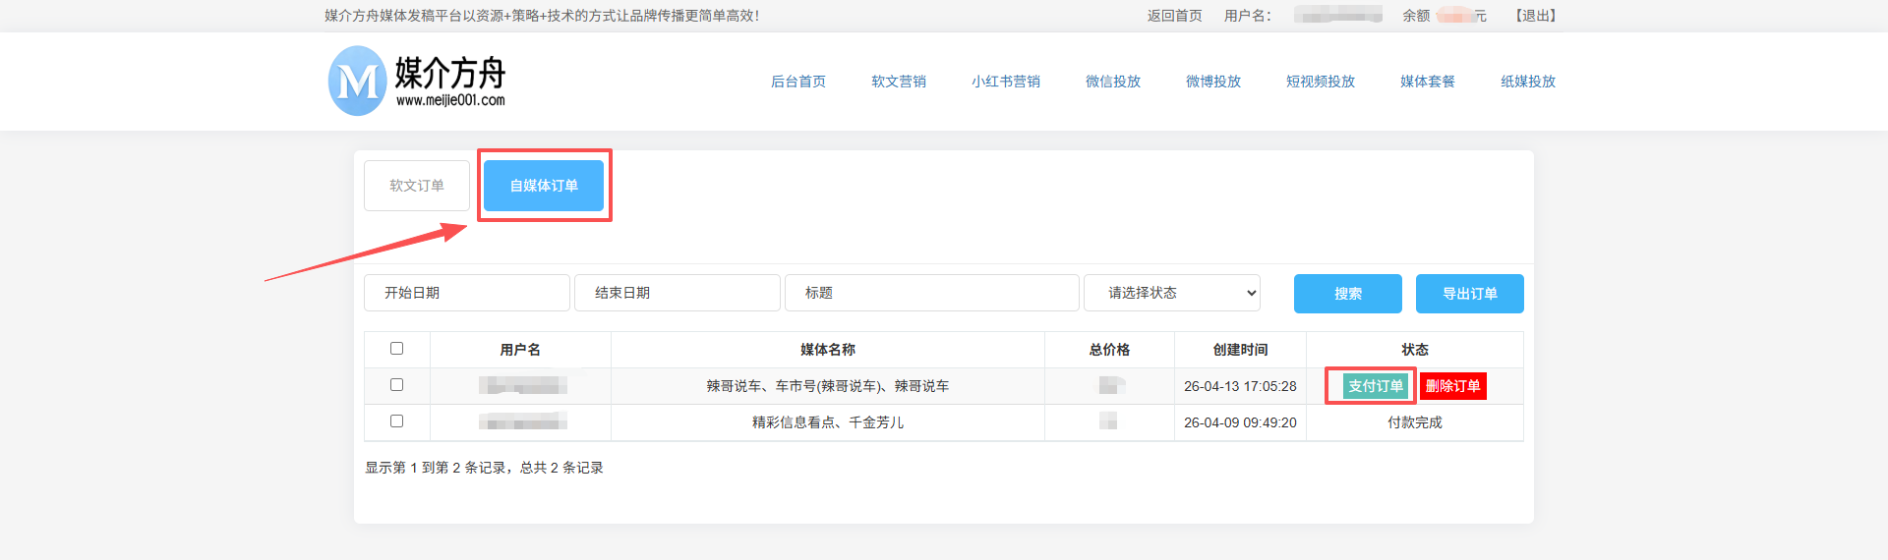
Task: Click the 媒介方舟 logo icon
Action: (x=357, y=82)
